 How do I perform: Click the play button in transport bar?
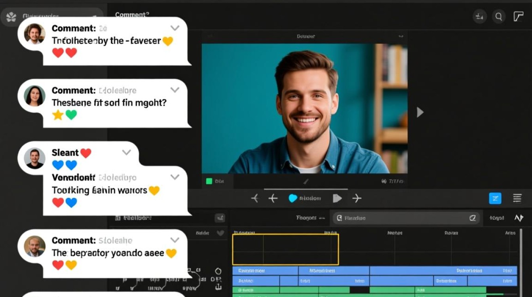pos(337,198)
